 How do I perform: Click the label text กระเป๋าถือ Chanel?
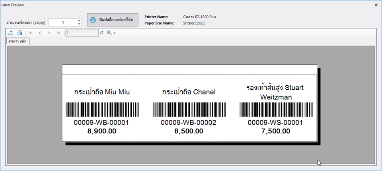[x=189, y=92]
